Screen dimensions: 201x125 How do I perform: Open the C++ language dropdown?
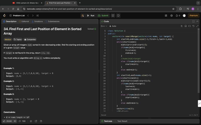[104, 26]
